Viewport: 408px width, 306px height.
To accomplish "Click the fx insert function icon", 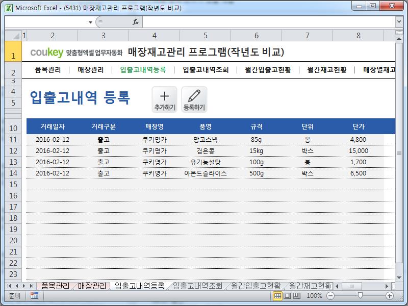I will [136, 22].
